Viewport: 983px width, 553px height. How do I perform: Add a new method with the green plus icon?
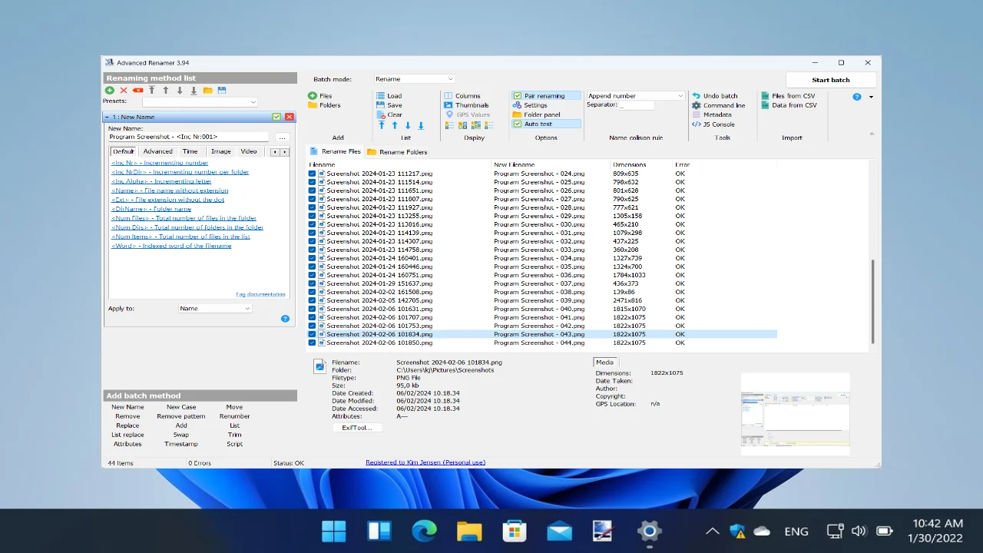(x=110, y=91)
